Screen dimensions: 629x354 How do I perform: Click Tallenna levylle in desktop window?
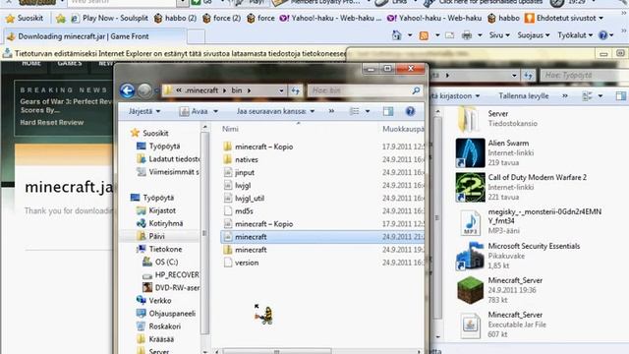point(524,96)
